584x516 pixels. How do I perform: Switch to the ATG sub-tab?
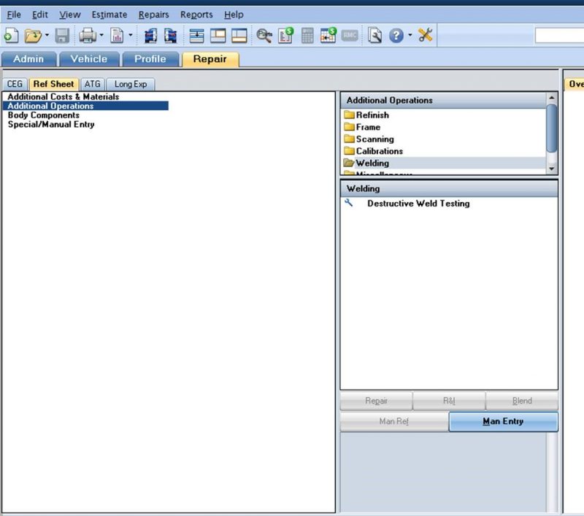pyautogui.click(x=93, y=84)
